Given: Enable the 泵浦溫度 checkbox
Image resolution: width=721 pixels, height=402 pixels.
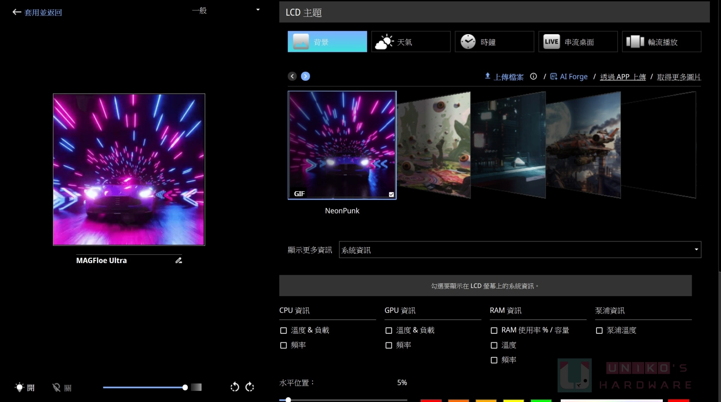Looking at the screenshot, I should click(599, 330).
